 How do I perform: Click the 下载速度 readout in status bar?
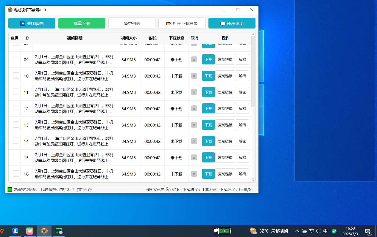236,189
